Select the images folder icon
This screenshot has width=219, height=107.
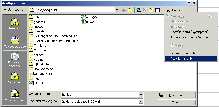[x=31, y=27]
